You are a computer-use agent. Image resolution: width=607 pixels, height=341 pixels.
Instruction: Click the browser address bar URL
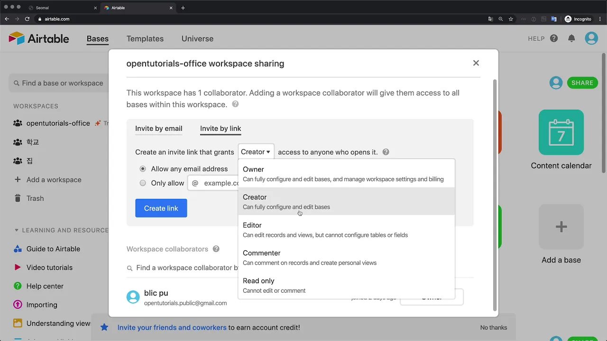tap(57, 19)
